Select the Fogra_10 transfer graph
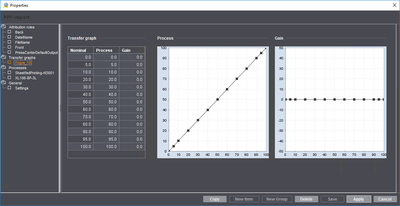Screen dimensions: 400x206 [x=23, y=63]
